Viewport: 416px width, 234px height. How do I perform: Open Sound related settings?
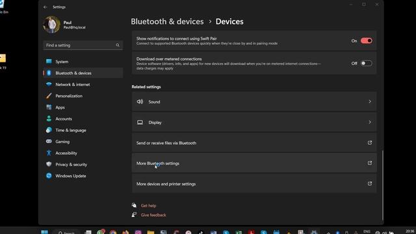click(254, 101)
